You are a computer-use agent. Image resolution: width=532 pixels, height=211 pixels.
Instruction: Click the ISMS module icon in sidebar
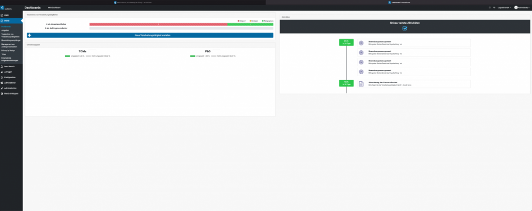(x=2, y=16)
